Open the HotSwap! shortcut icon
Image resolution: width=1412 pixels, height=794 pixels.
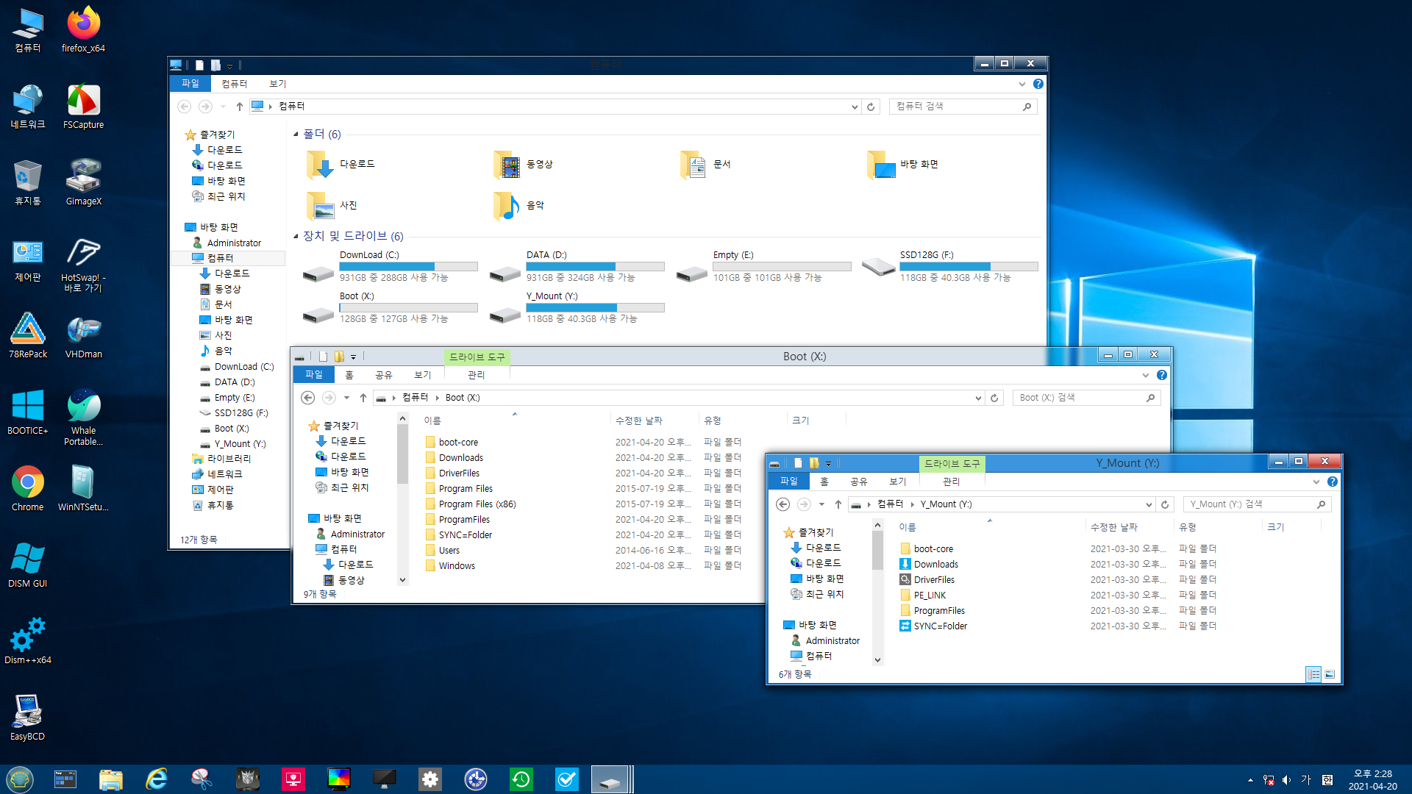pos(83,265)
